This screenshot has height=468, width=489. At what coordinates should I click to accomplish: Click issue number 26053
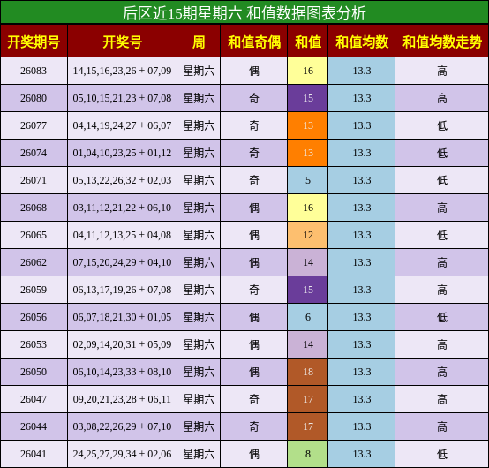click(34, 344)
